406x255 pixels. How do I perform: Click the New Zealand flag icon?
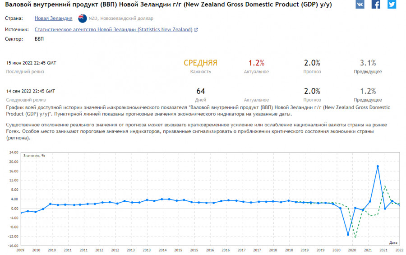(83, 19)
